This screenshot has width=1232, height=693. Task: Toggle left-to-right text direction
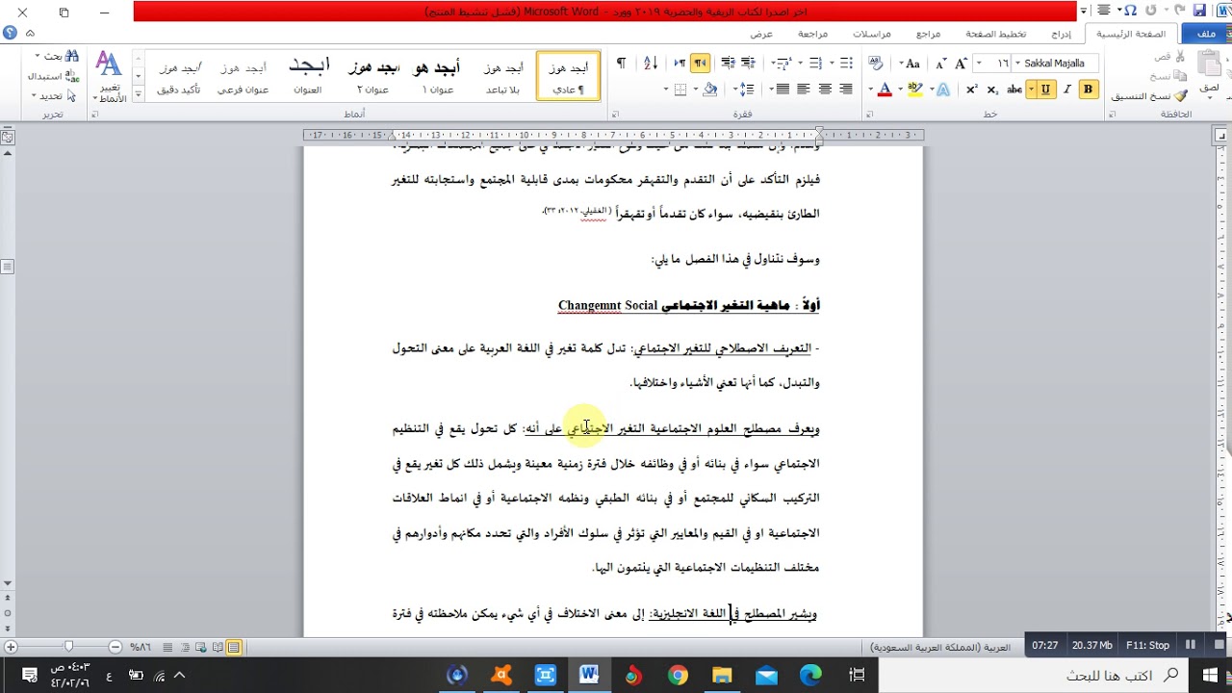[680, 63]
